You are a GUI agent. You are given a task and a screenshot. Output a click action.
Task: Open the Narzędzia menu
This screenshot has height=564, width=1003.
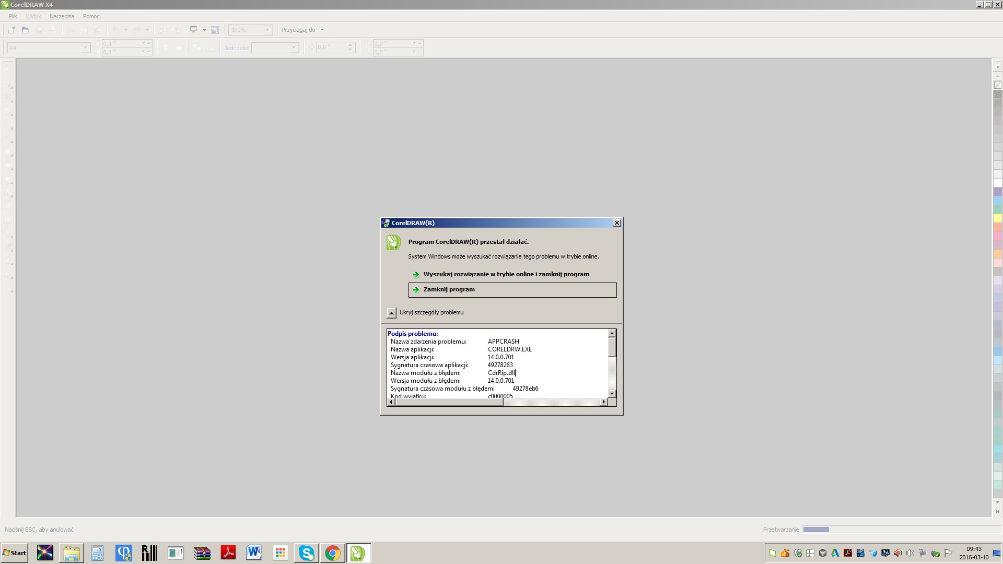click(62, 16)
